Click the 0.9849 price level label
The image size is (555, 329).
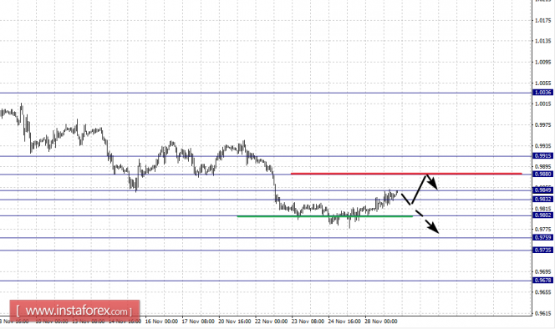[x=542, y=190]
